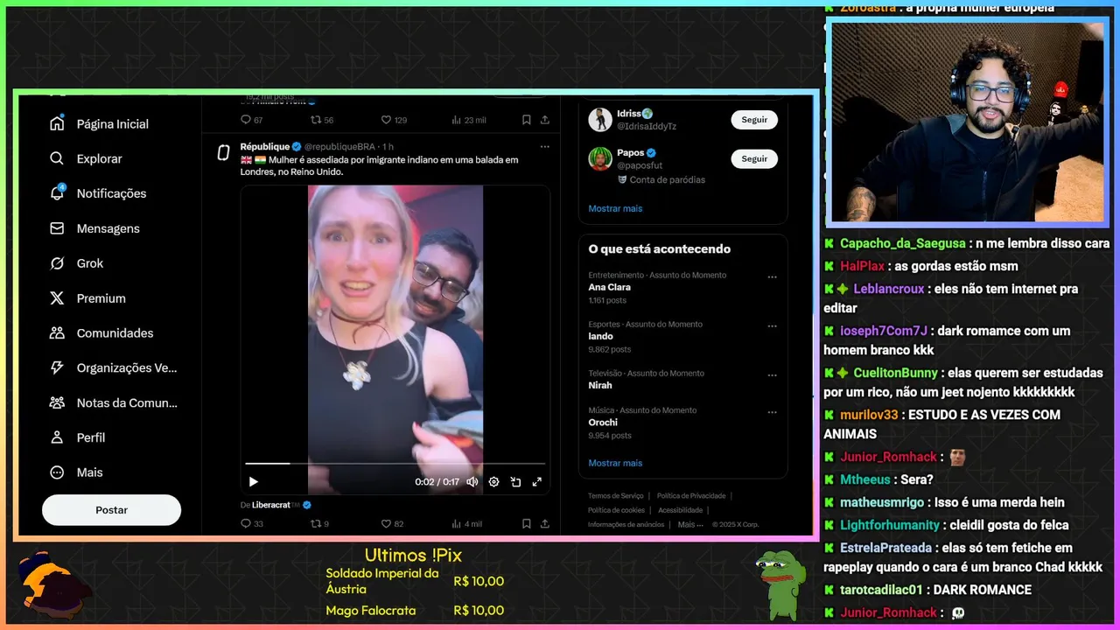Open Notificações bell icon

[57, 193]
